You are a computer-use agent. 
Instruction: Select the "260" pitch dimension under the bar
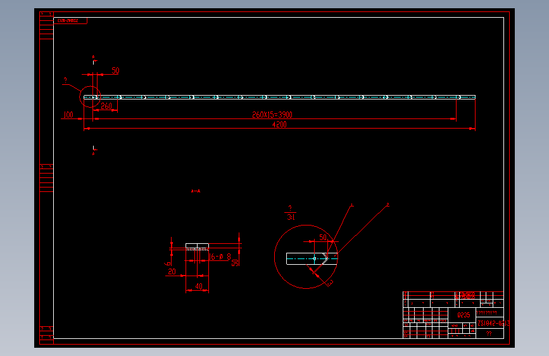click(106, 106)
